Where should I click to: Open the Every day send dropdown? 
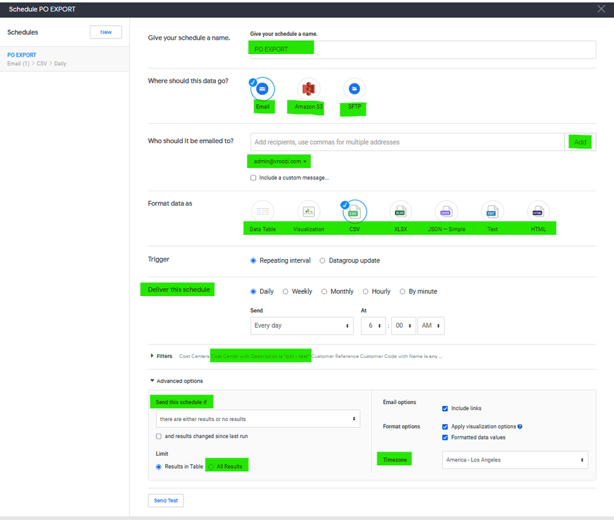[x=302, y=325]
